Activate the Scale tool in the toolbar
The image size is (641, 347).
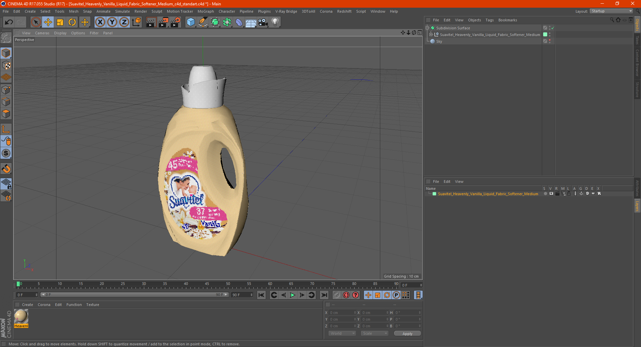60,22
